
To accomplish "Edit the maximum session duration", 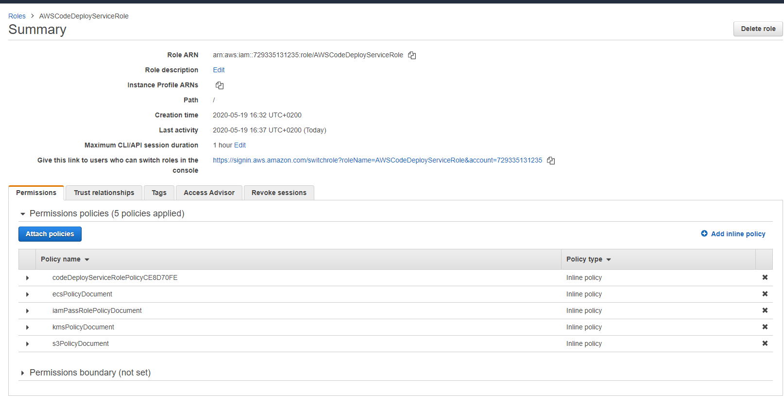I will (x=240, y=145).
